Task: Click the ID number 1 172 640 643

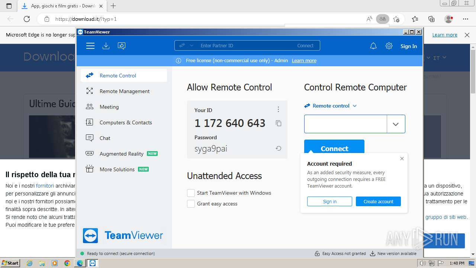Action: [230, 123]
